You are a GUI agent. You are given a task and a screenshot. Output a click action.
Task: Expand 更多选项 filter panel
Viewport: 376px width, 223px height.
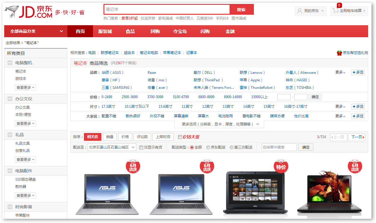point(219,124)
